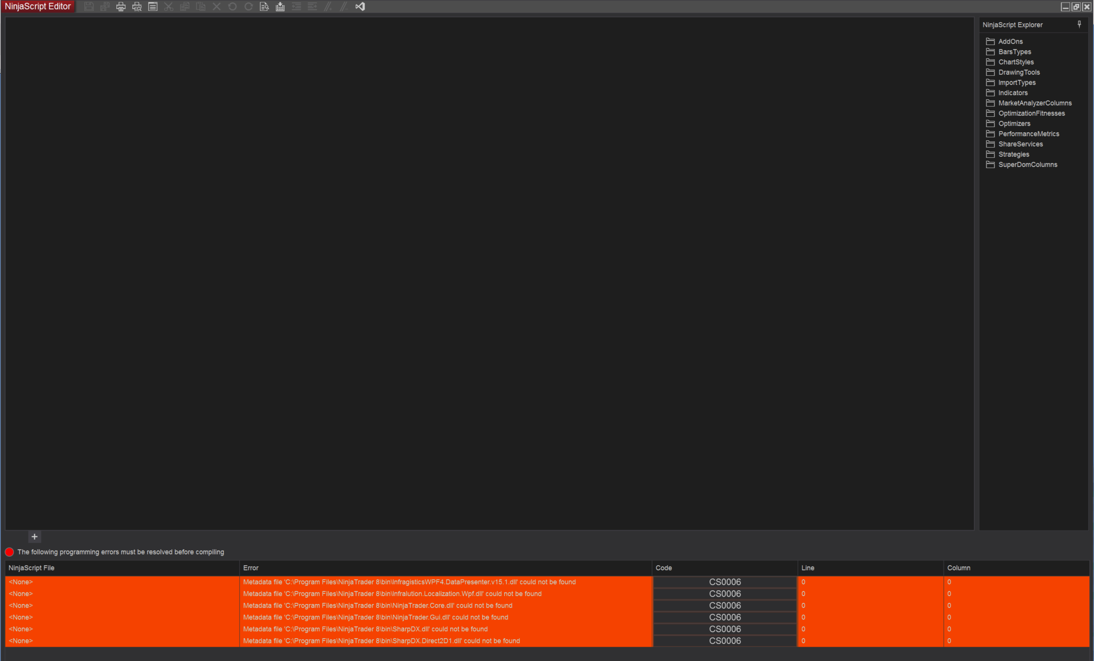Click CS0006 code link for SharpDX.Direct2D1.dll
Screen dimensions: 1094x661
coord(725,641)
